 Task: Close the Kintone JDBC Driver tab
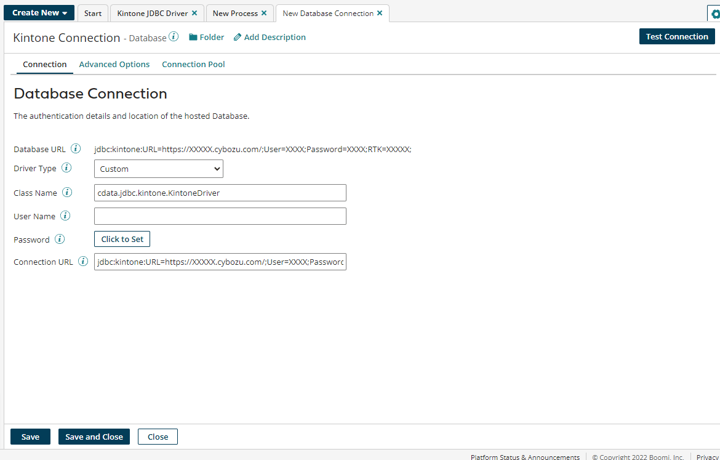pos(194,13)
